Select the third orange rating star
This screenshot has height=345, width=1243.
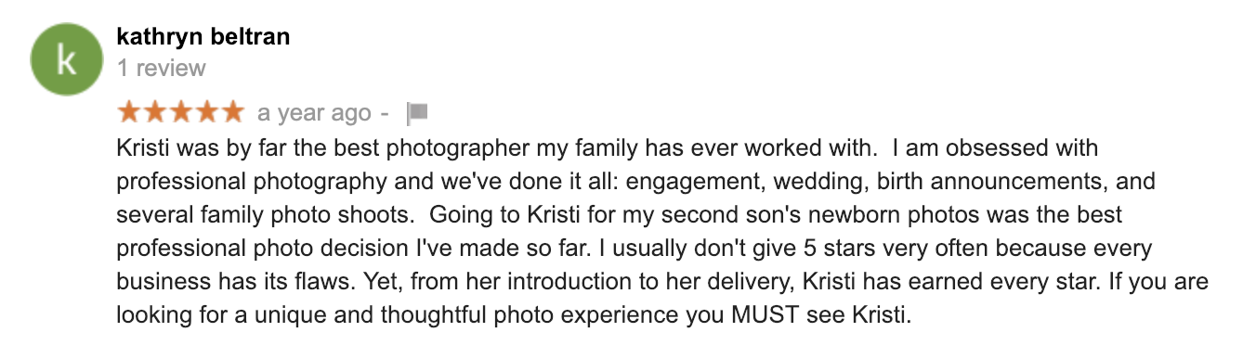(181, 112)
